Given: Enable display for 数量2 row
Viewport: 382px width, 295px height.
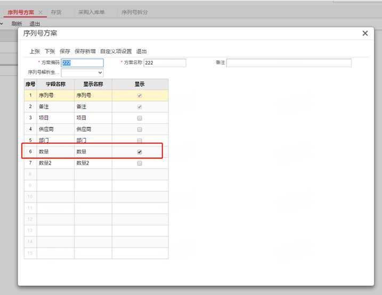Looking at the screenshot, I should [x=140, y=163].
